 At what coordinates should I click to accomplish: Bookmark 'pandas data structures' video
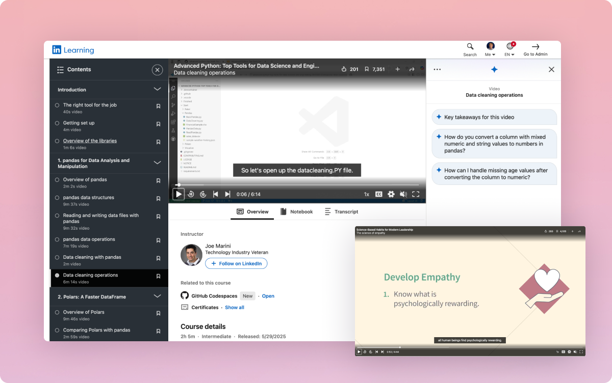pos(158,199)
